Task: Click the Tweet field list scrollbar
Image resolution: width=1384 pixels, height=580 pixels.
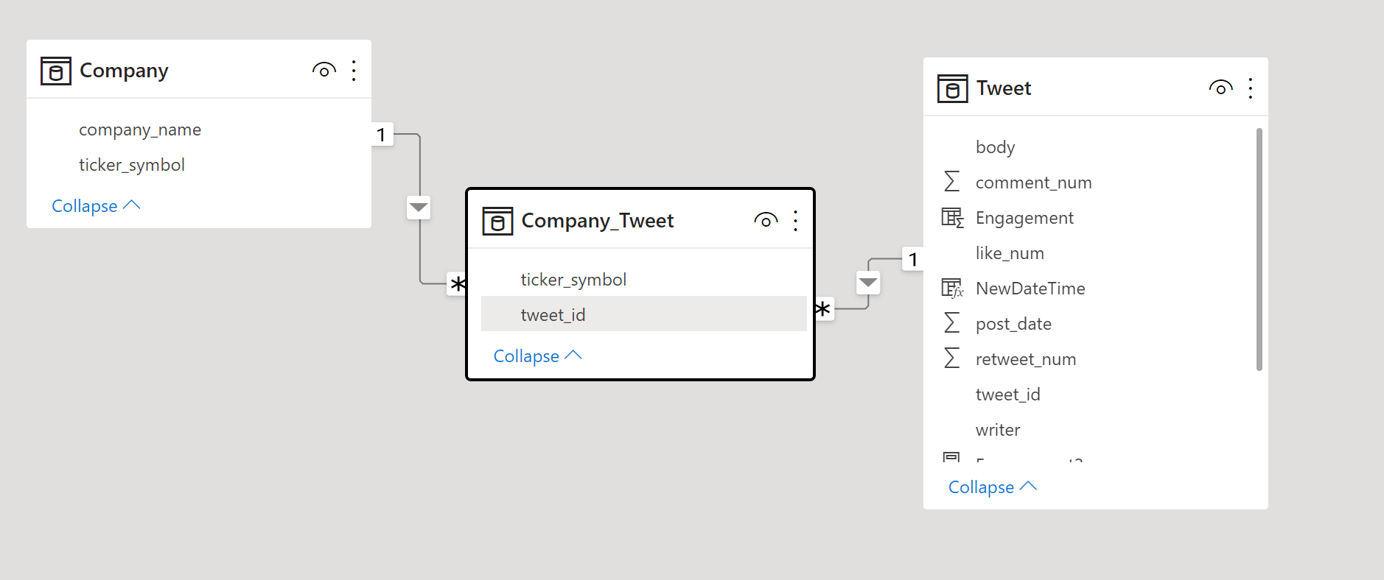Action: [1259, 250]
